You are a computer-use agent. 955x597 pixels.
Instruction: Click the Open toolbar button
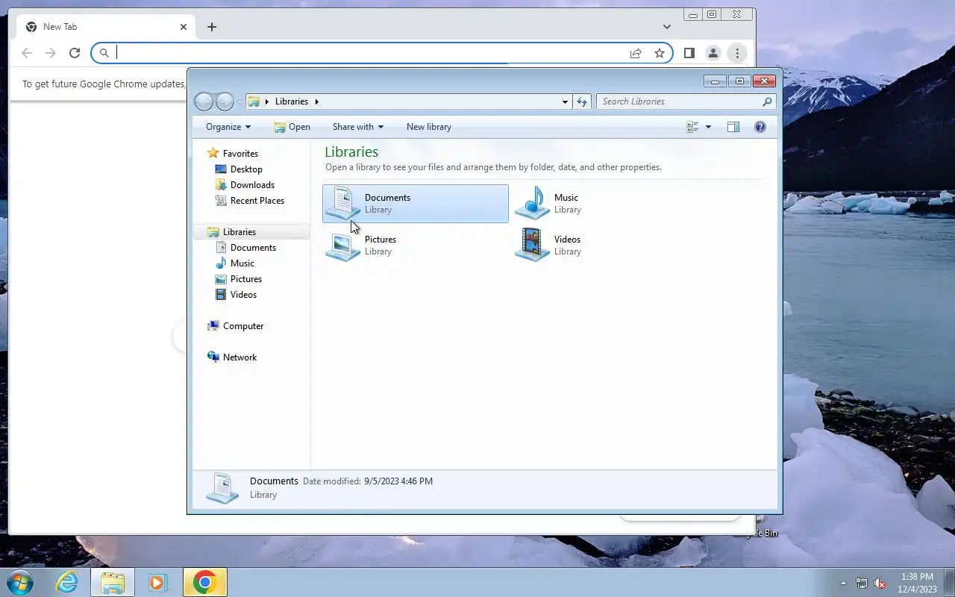(292, 127)
